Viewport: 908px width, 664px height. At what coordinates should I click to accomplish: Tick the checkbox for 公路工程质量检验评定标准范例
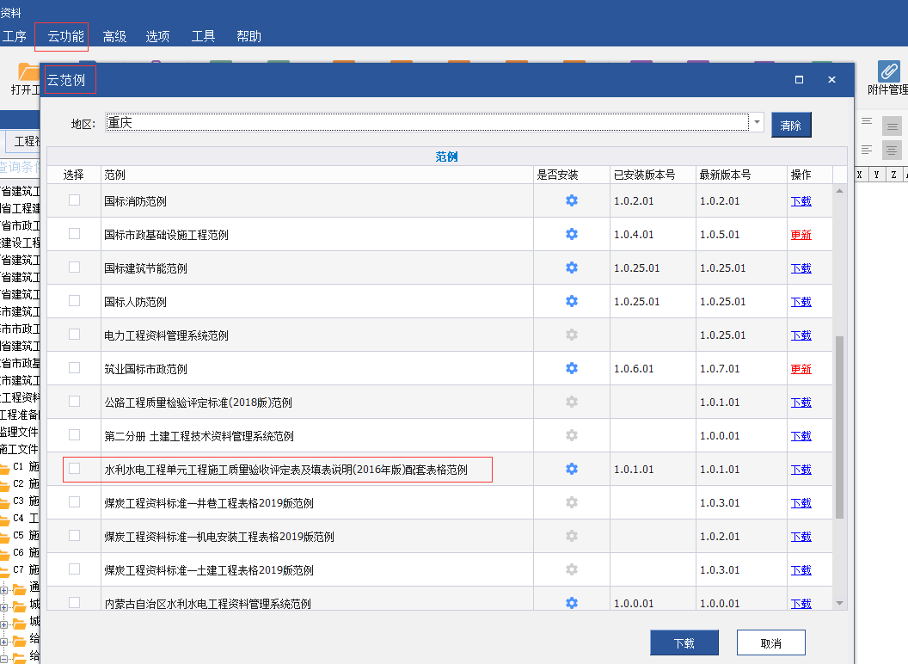coord(74,401)
